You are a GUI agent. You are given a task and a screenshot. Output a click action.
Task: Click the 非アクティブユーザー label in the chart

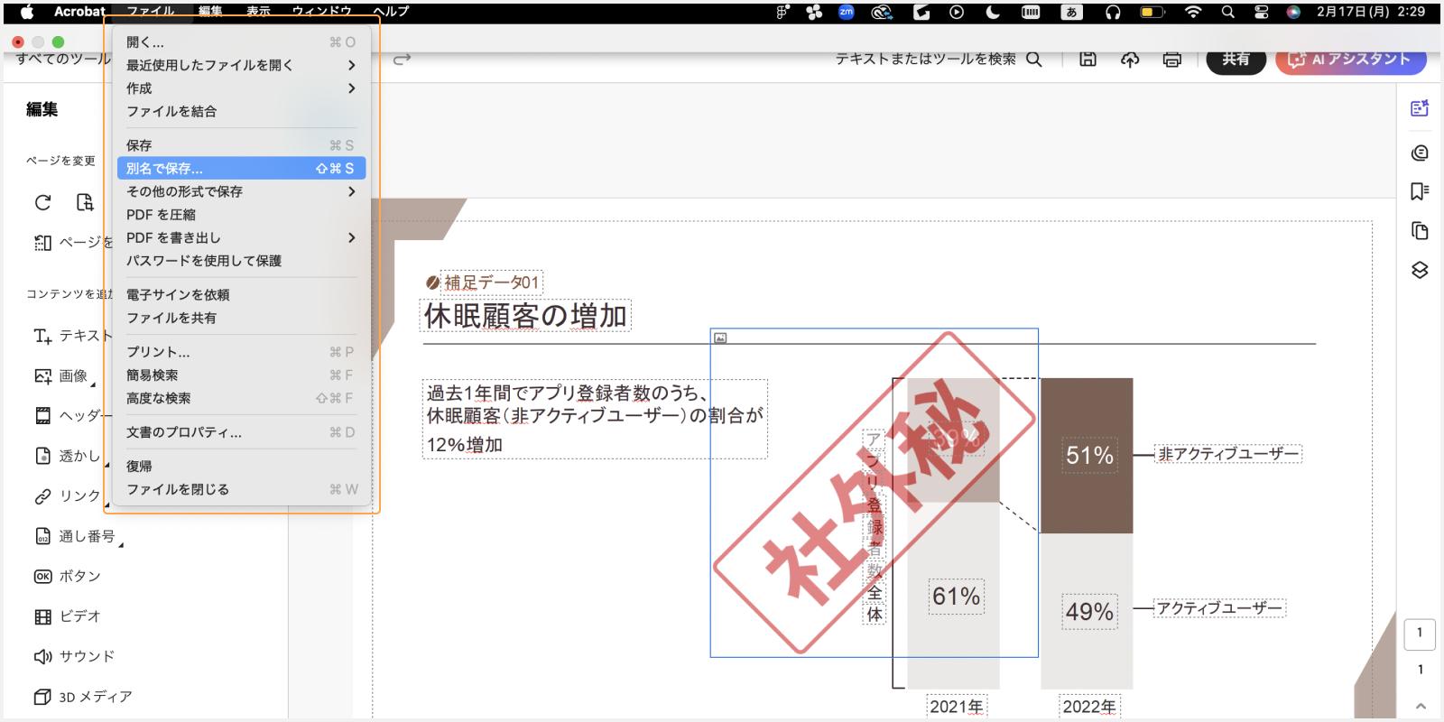click(1229, 454)
